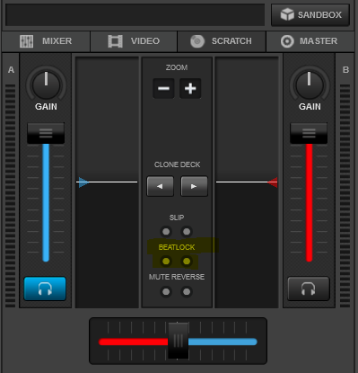Click deck B gain knob
The image size is (358, 373).
click(310, 85)
